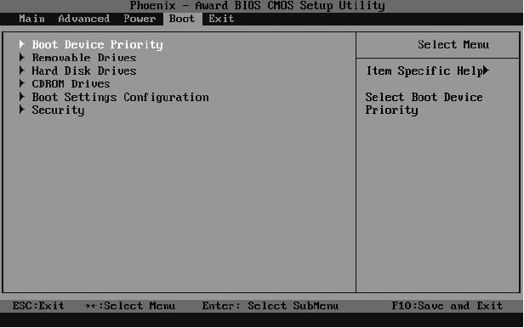Screen dimensions: 524x328
Task: Click Select Menu hint with arrows in footer
Action: tap(129, 306)
